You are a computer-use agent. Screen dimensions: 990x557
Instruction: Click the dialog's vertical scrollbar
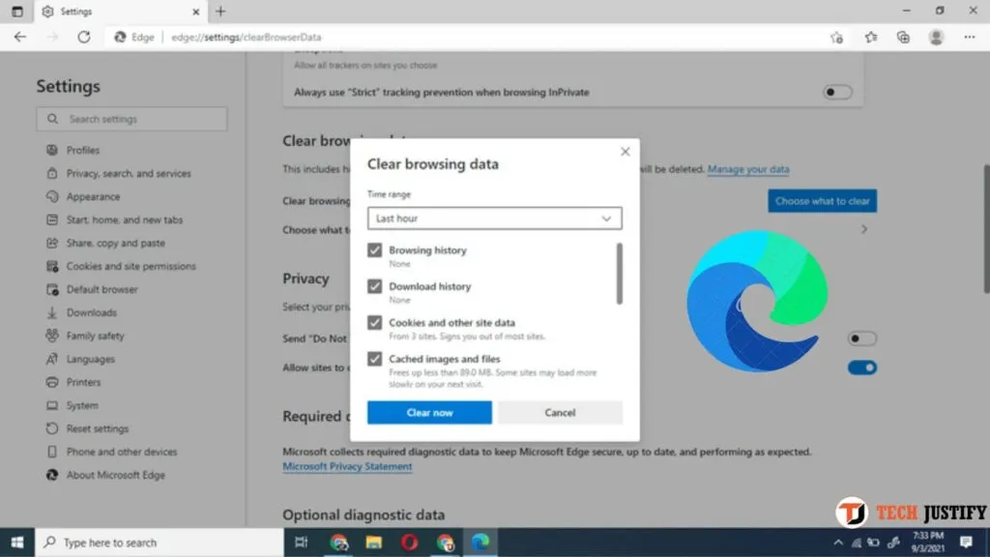click(x=619, y=274)
